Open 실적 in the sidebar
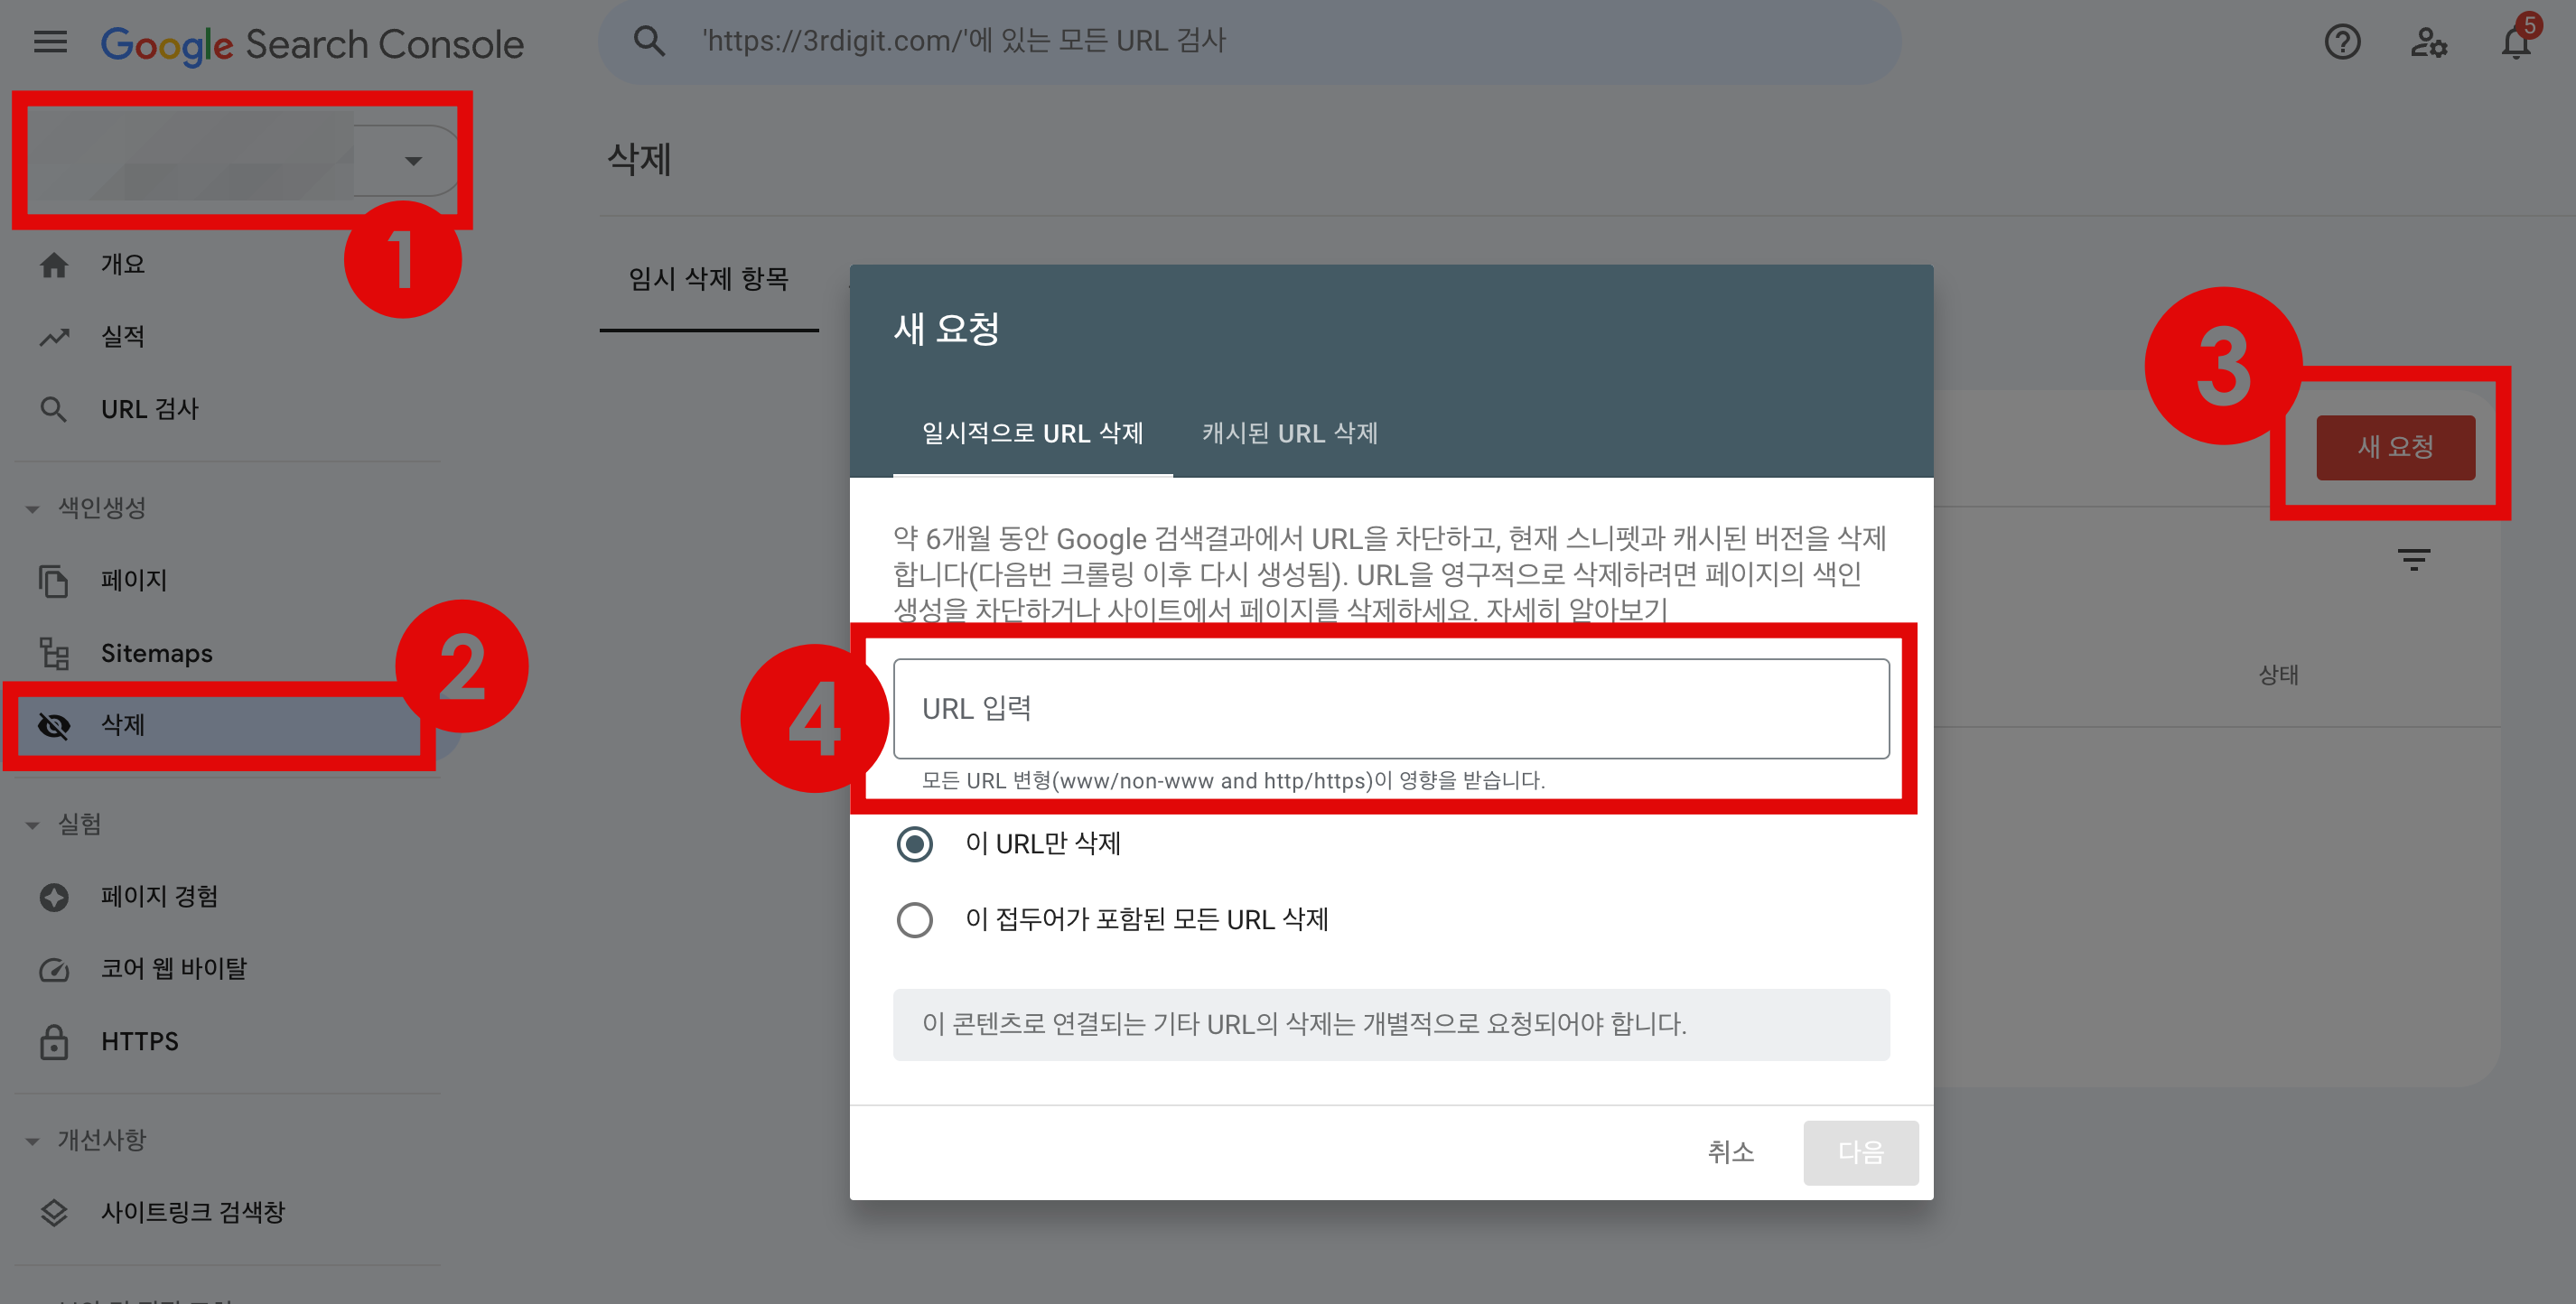 coord(122,337)
